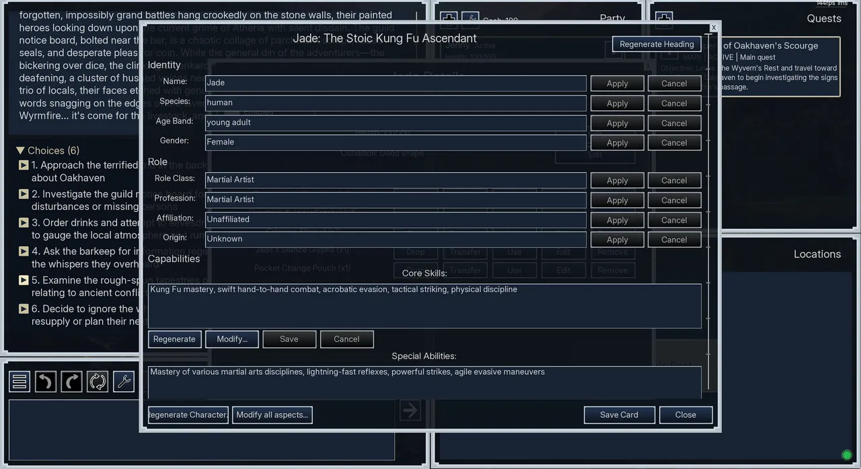
Task: Click the plus icon in the Quests panel
Action: click(x=664, y=20)
